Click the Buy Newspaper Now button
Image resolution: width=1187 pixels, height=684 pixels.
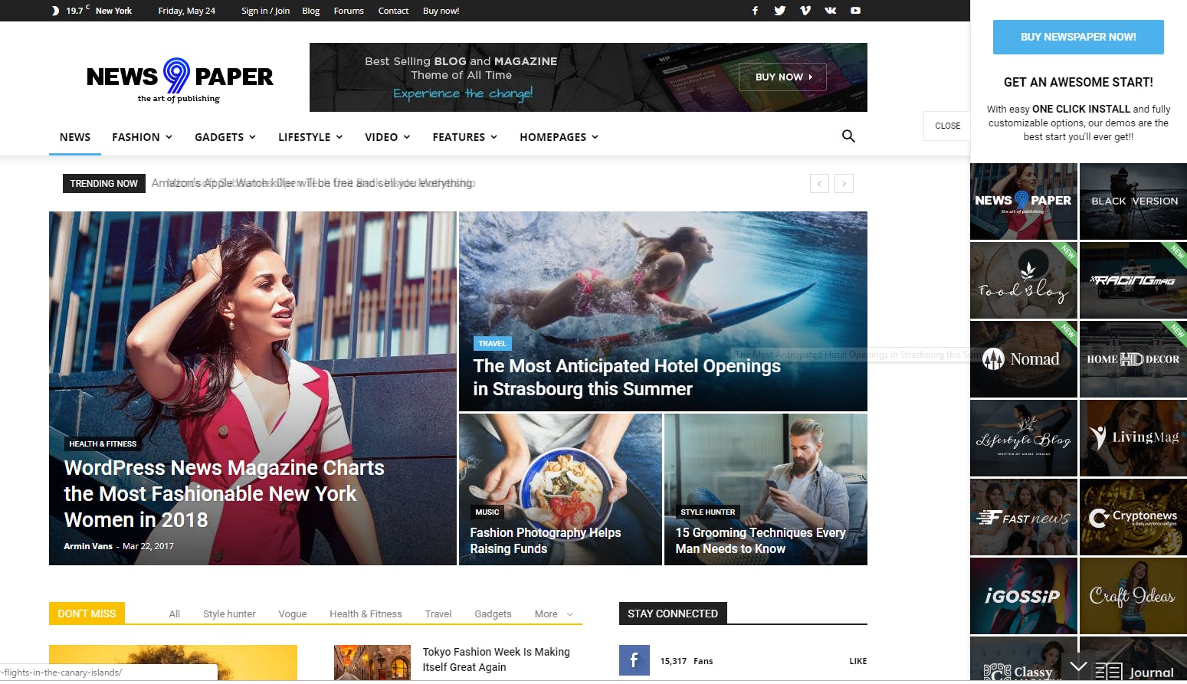(1078, 37)
